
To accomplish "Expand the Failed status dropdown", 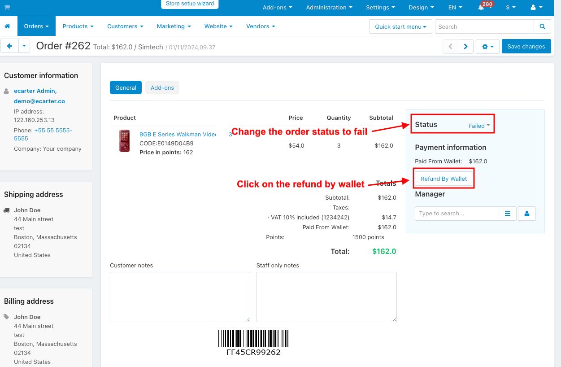I will coord(479,126).
